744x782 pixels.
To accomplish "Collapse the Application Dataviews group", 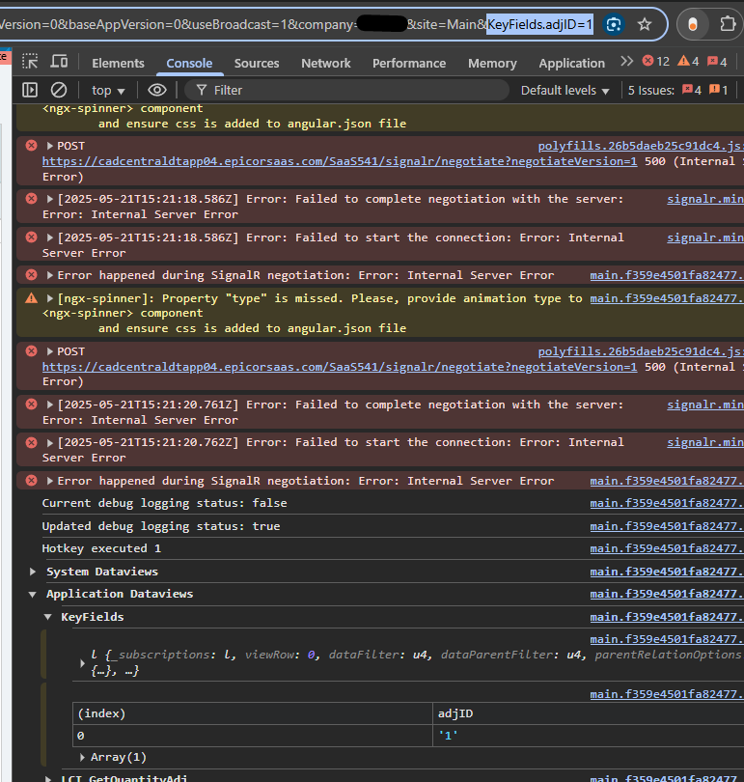I will pyautogui.click(x=35, y=594).
